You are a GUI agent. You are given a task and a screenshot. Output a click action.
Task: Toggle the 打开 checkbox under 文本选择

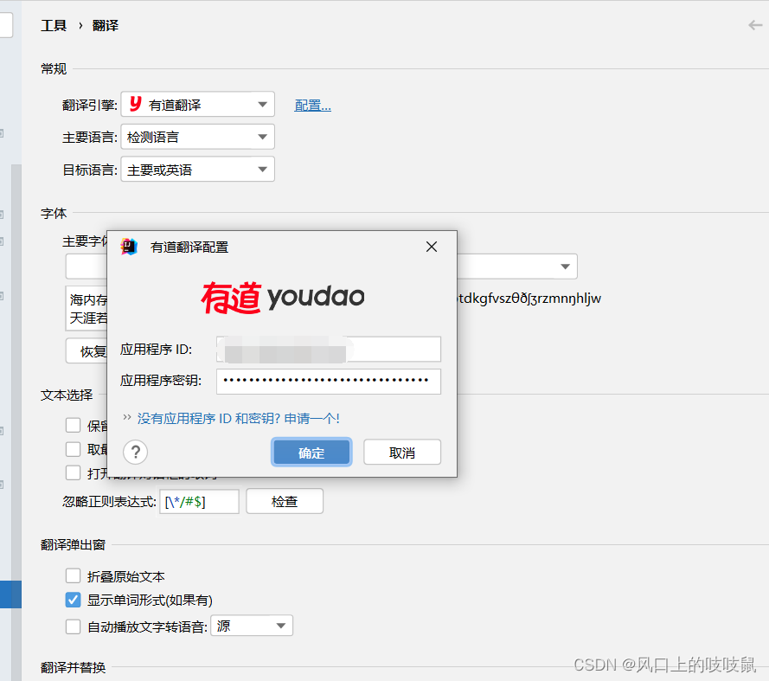(x=73, y=473)
